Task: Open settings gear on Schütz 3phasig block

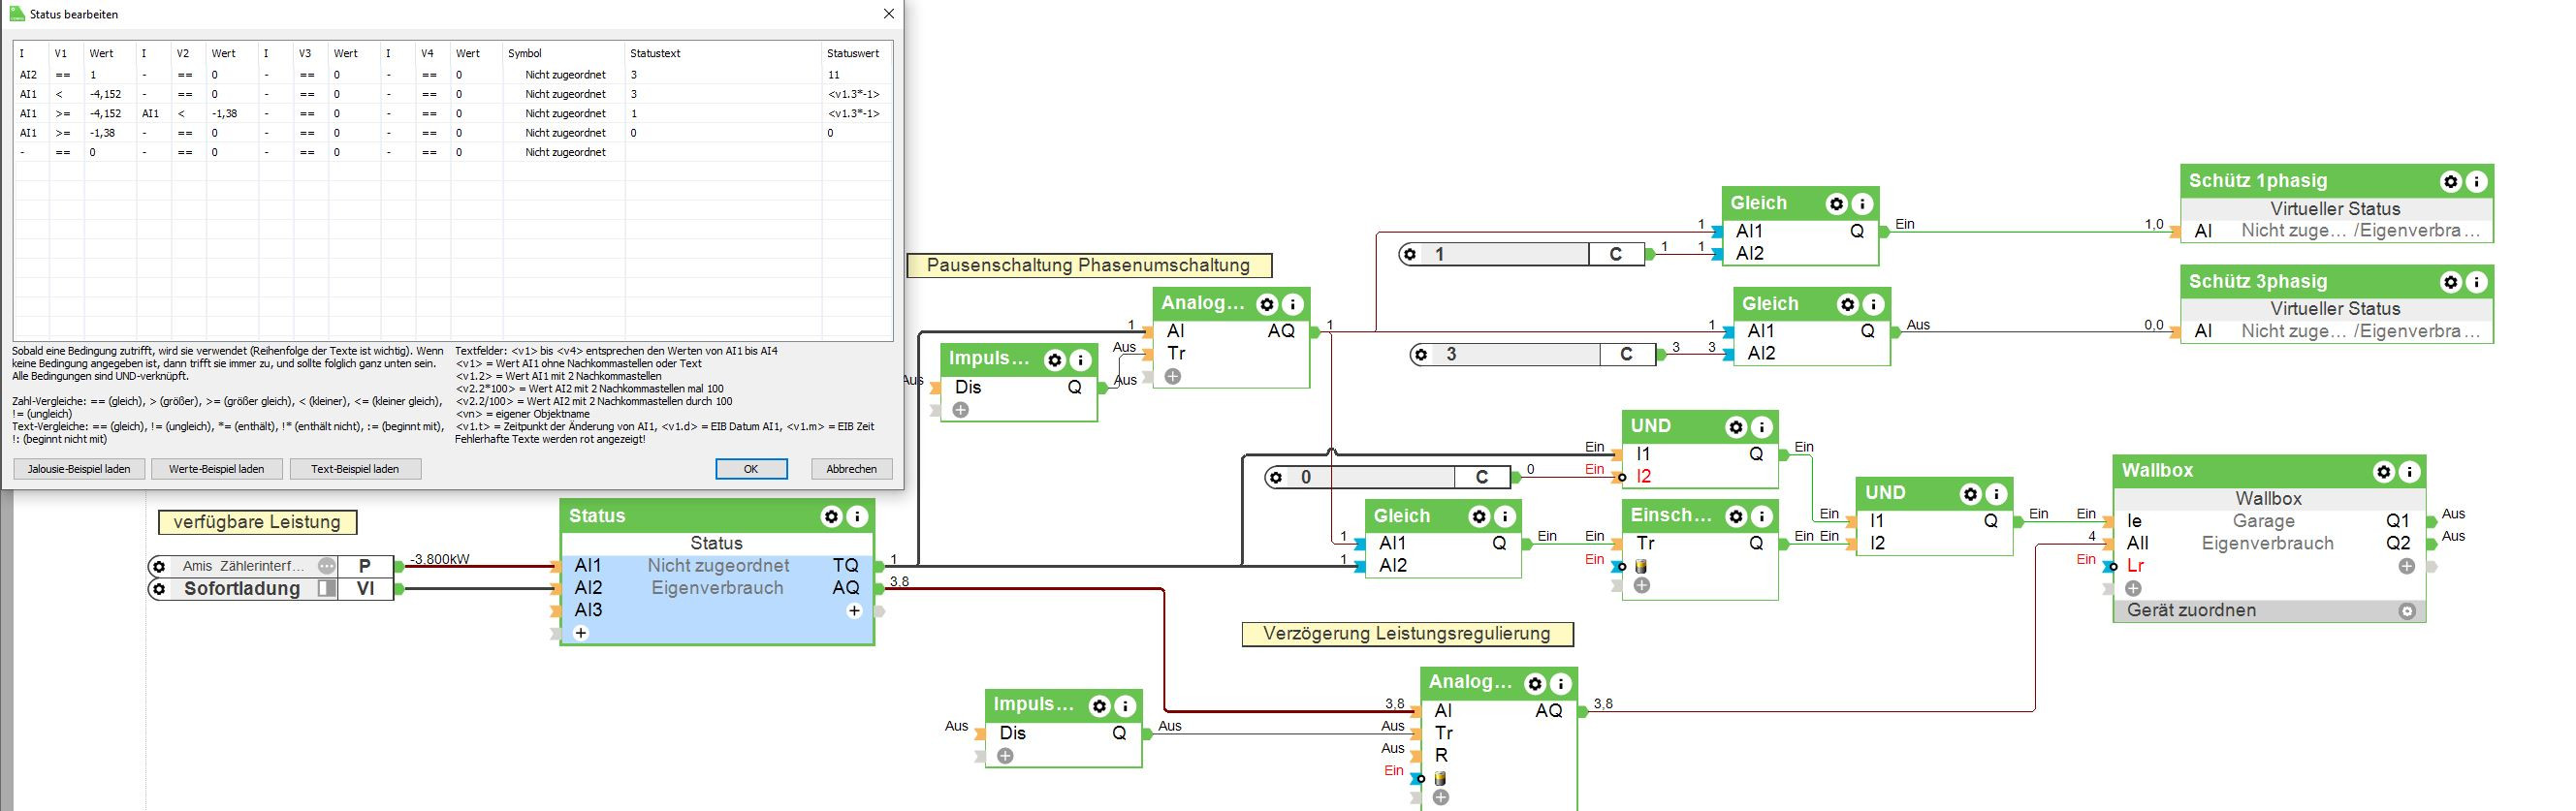Action: (x=2450, y=282)
